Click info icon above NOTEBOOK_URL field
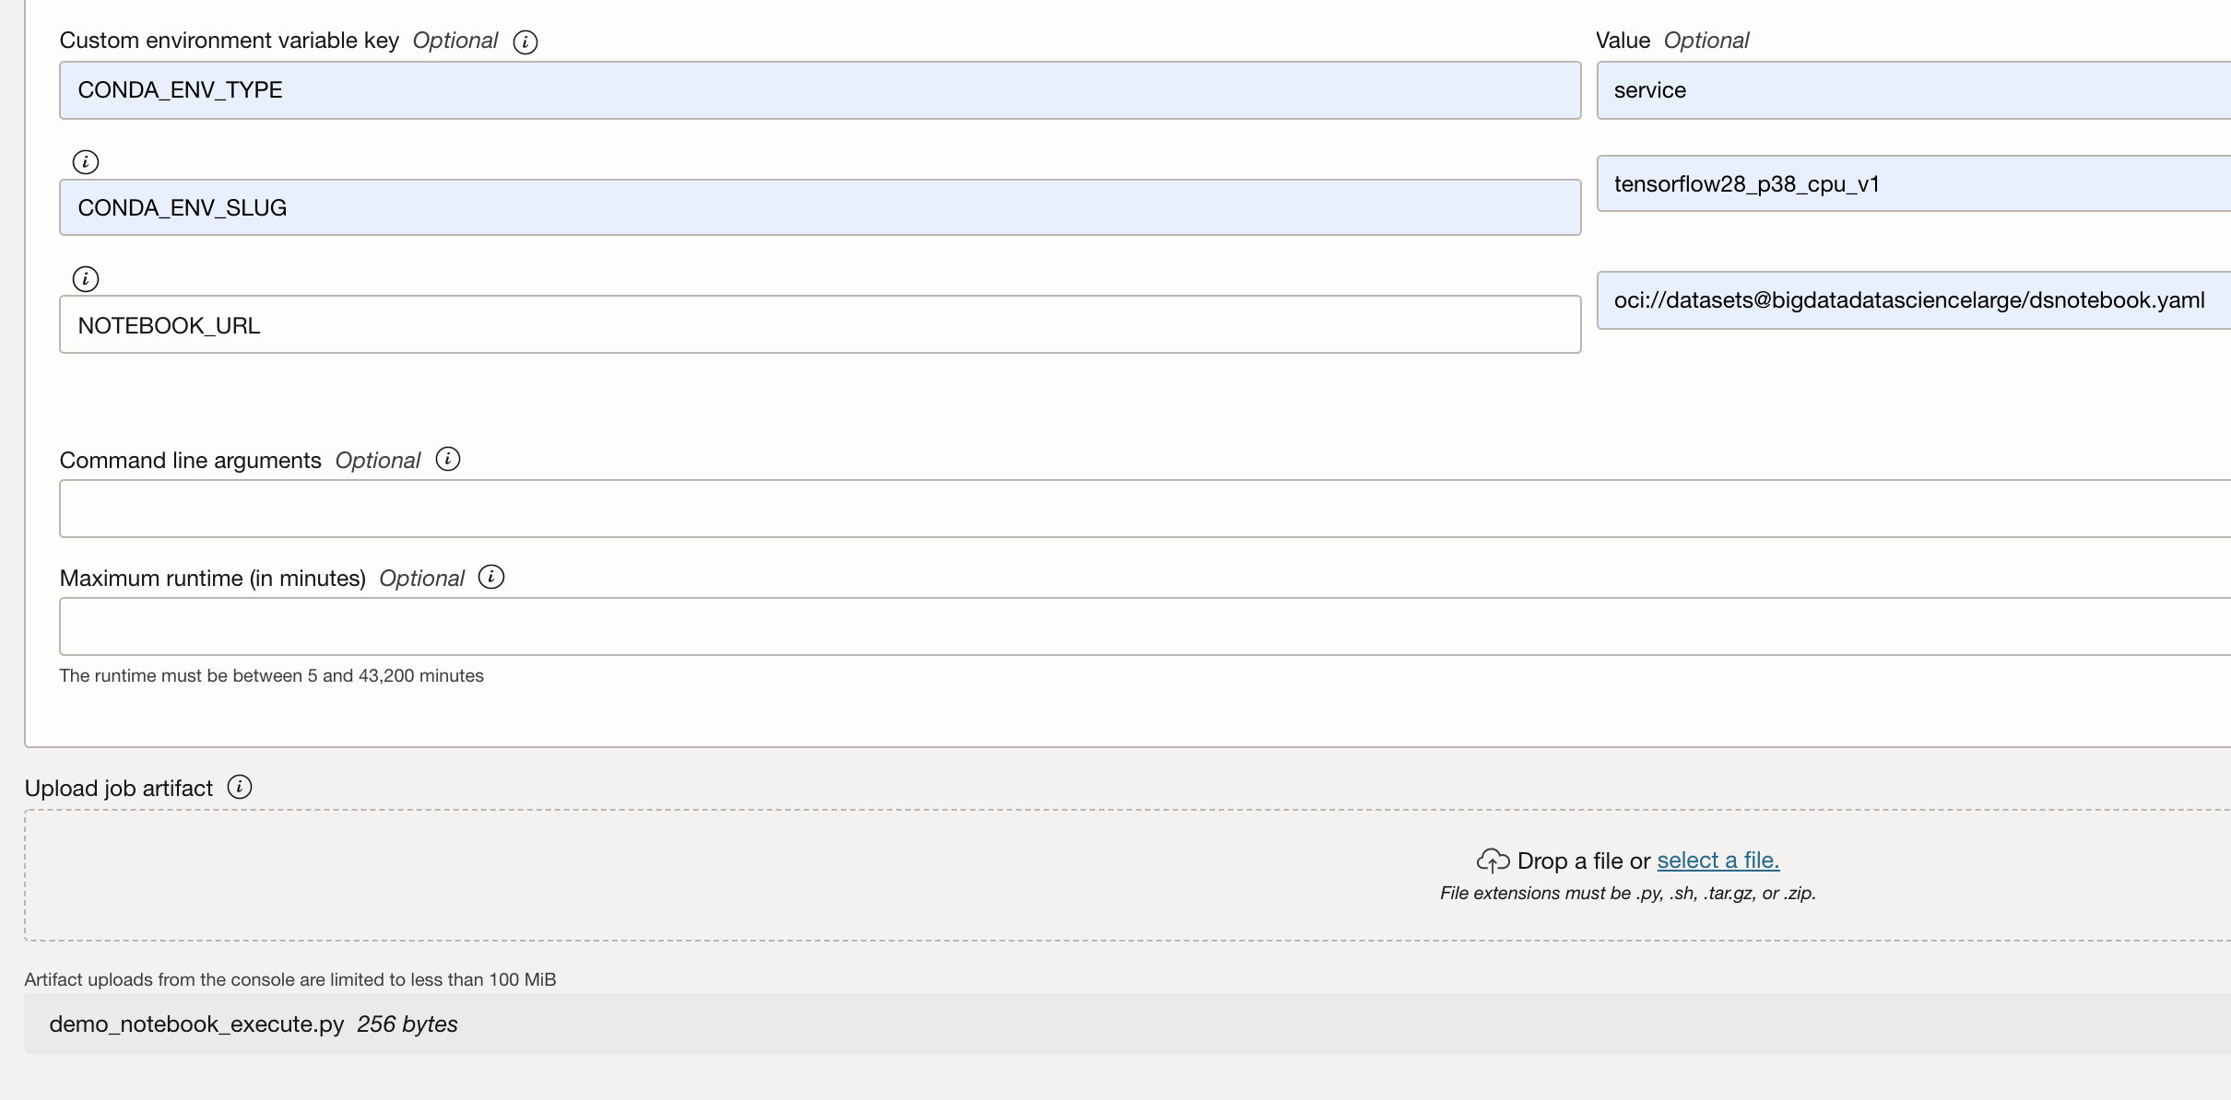This screenshot has width=2231, height=1100. [x=86, y=278]
